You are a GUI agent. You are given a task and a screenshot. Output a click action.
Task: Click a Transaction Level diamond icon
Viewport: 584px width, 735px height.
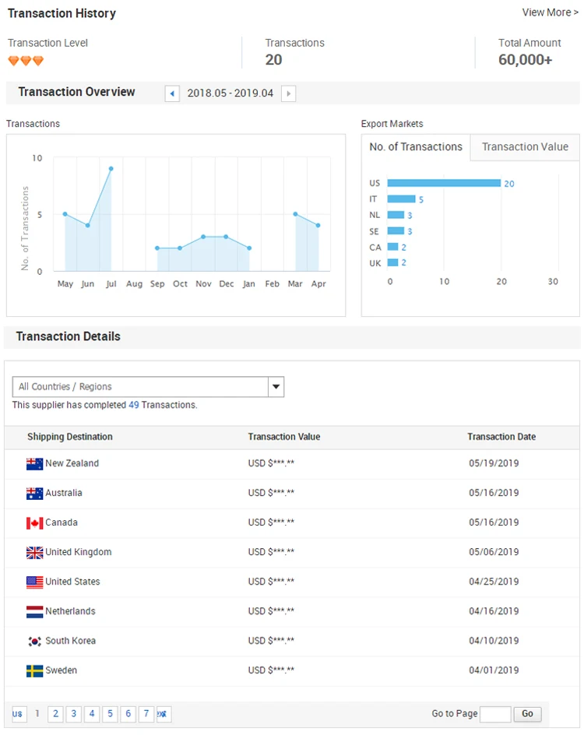(14, 60)
